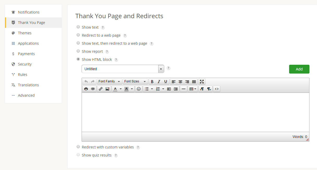317x170 pixels.
Task: Click the green Add button
Action: click(299, 69)
